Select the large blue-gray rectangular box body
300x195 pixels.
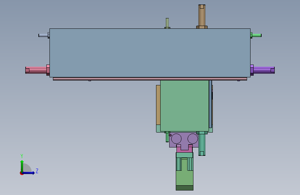coord(150,53)
